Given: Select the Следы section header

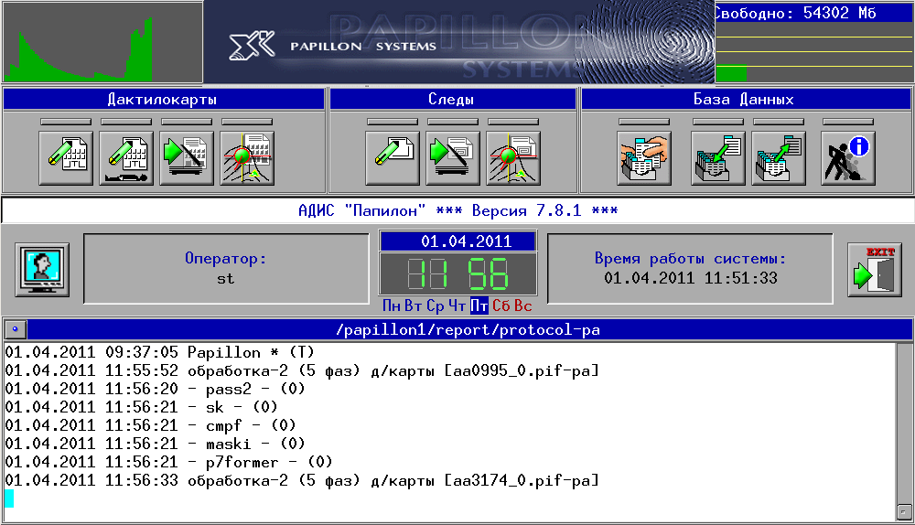Looking at the screenshot, I should 452,99.
